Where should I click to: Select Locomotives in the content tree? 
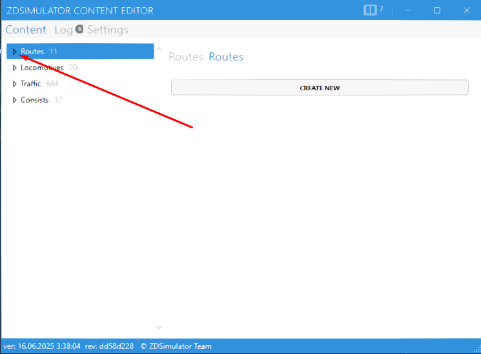[x=42, y=67]
